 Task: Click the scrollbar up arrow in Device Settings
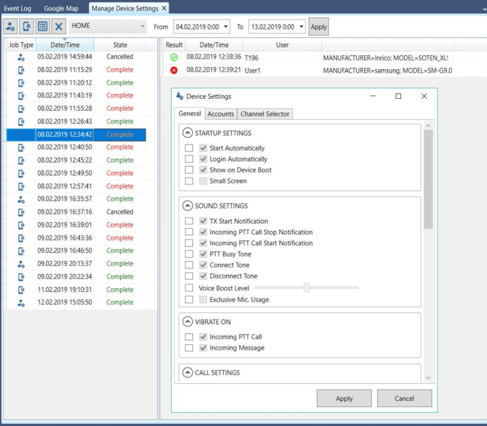click(429, 126)
